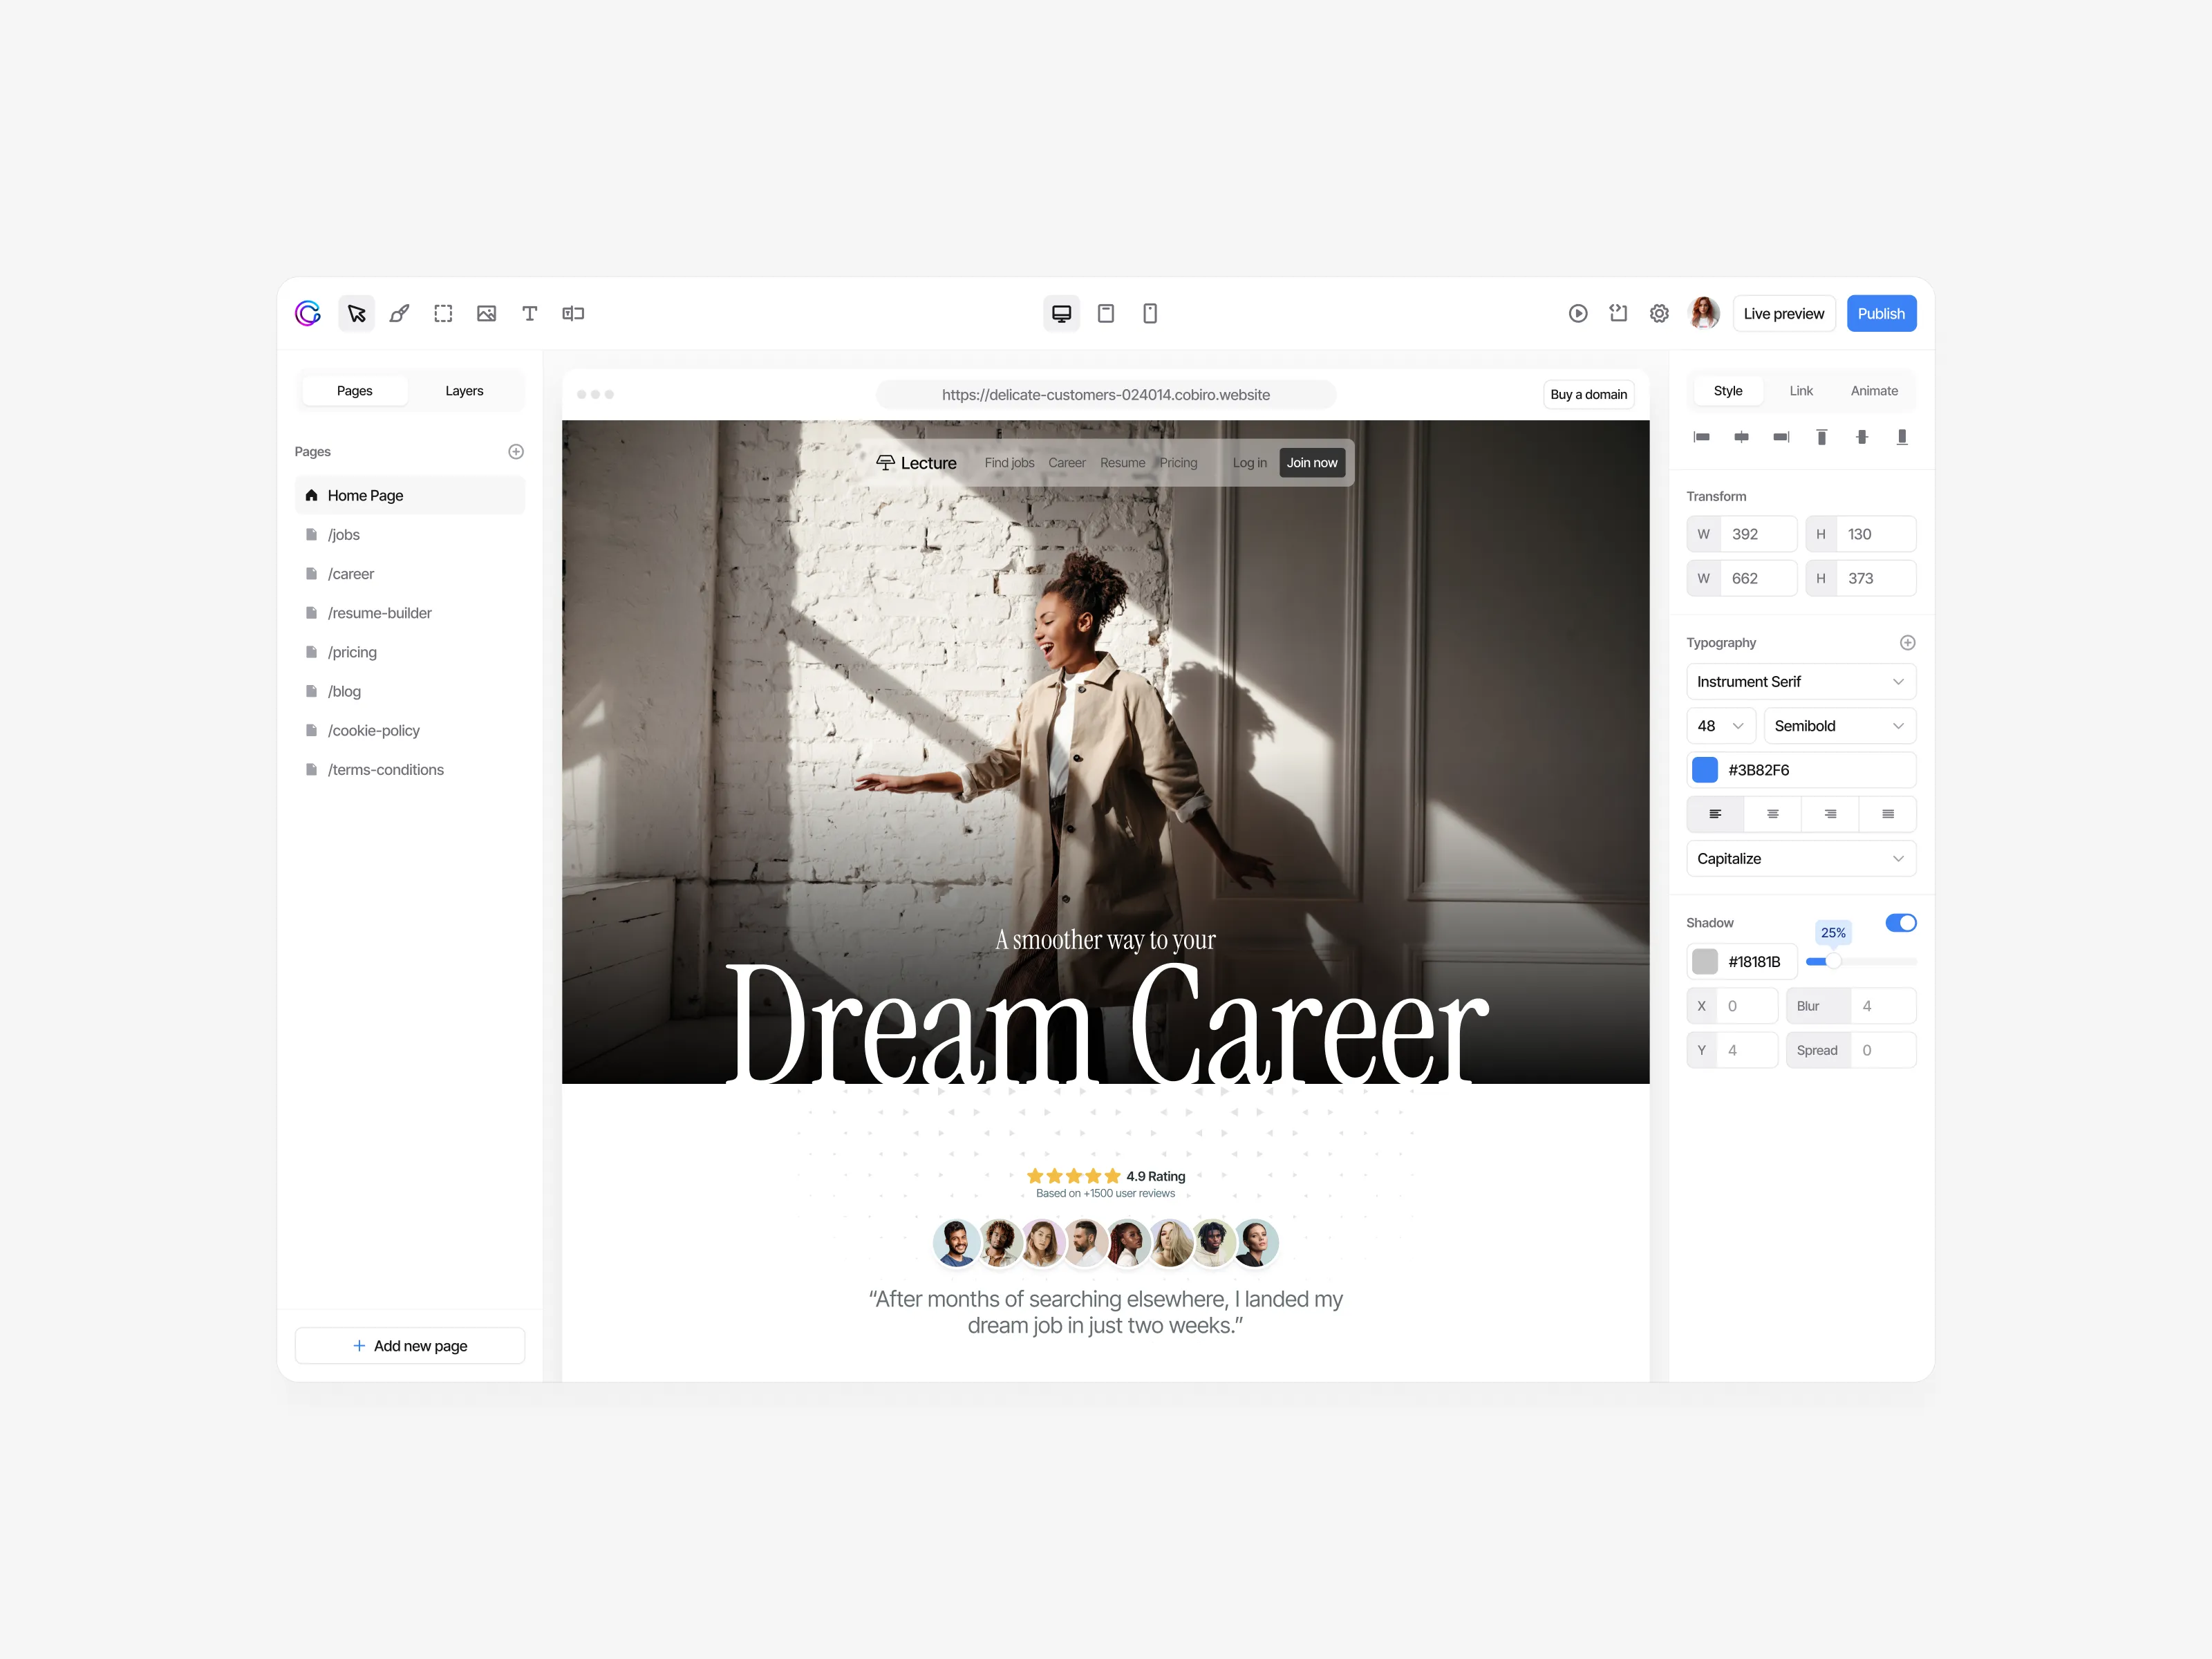The image size is (2212, 1659).
Task: Open the settings gear
Action: click(x=1659, y=314)
